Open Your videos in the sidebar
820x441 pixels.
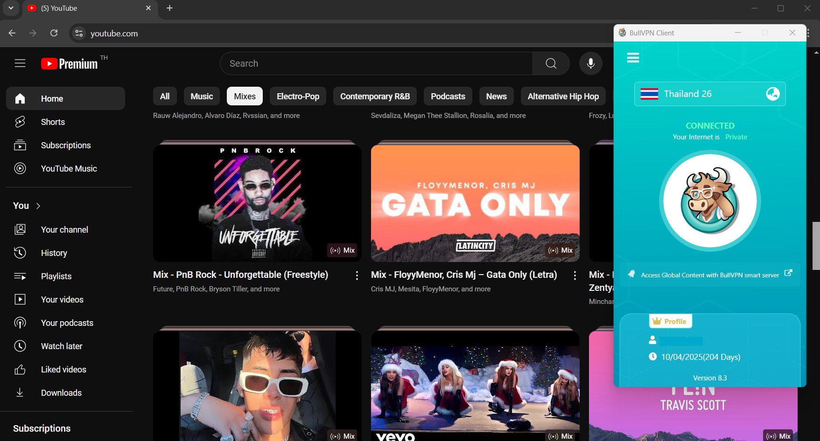65,299
